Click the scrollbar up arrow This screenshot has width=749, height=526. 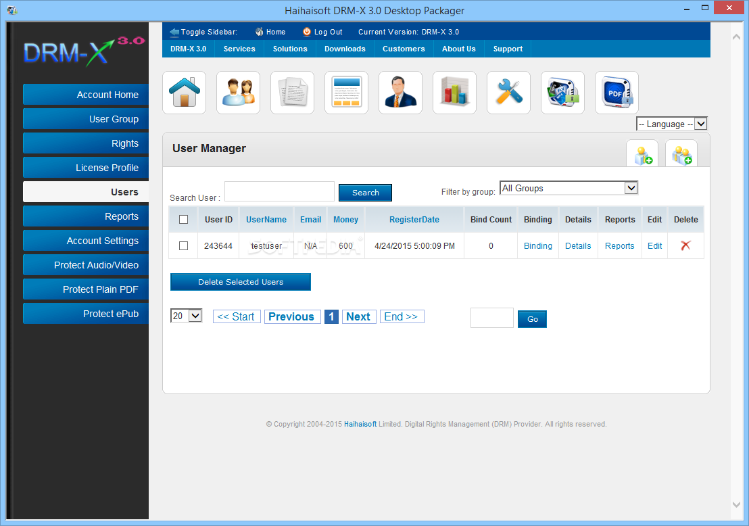[737, 37]
